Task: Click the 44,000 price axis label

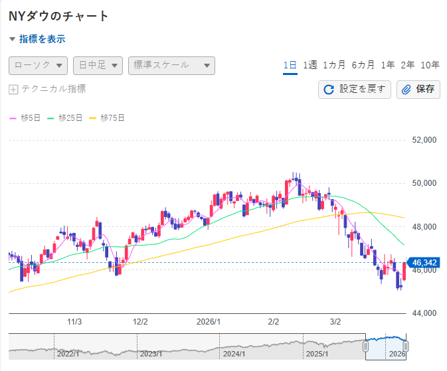Action: coord(424,313)
